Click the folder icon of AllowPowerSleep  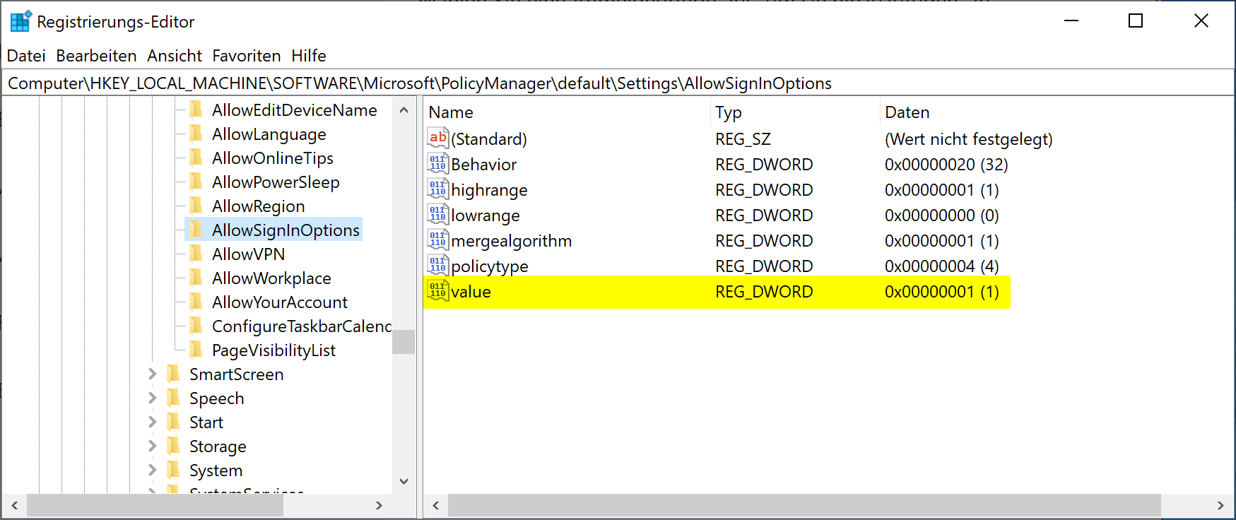(x=196, y=182)
